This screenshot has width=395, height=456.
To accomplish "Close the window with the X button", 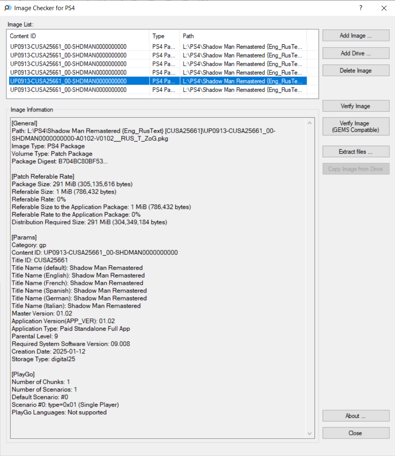I will (384, 8).
